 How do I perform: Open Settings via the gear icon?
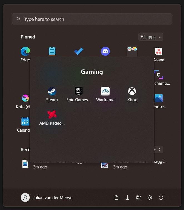point(150,197)
